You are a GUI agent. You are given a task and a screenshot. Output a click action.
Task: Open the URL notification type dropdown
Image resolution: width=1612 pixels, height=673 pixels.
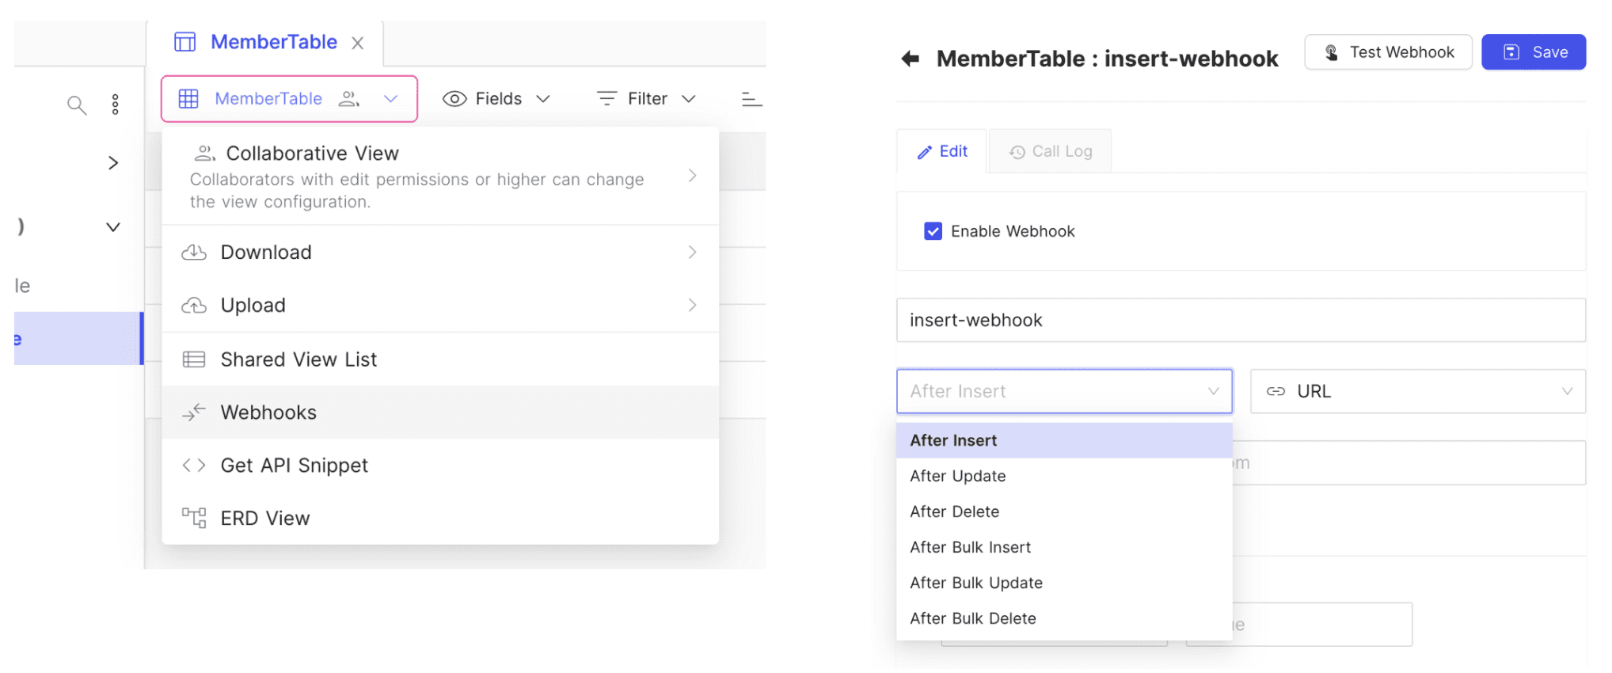point(1417,391)
